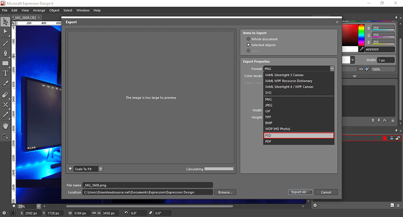Screen dimensions: 403x217
Task: Click the new layer icon at panel bottom
Action: (x=392, y=205)
